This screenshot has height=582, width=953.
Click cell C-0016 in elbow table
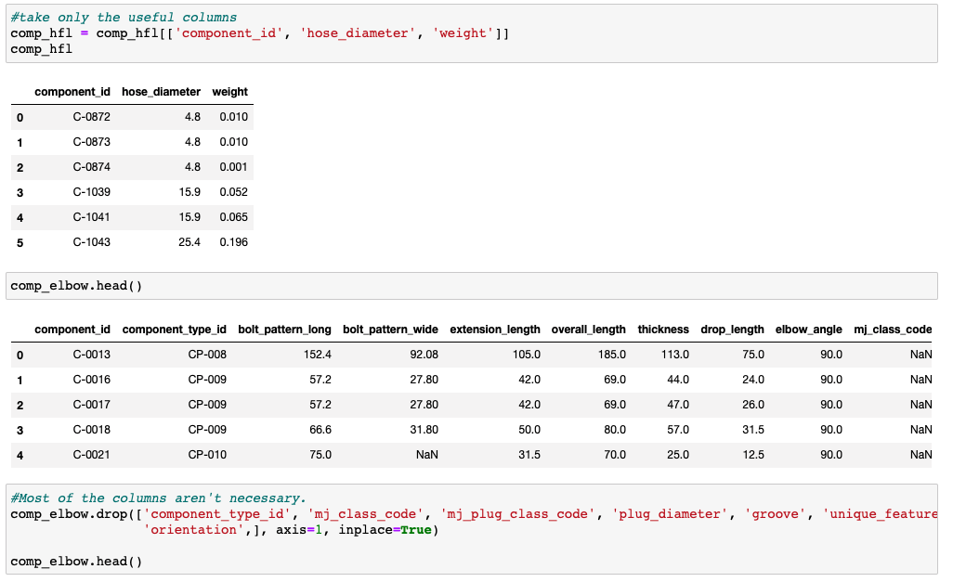tap(92, 379)
